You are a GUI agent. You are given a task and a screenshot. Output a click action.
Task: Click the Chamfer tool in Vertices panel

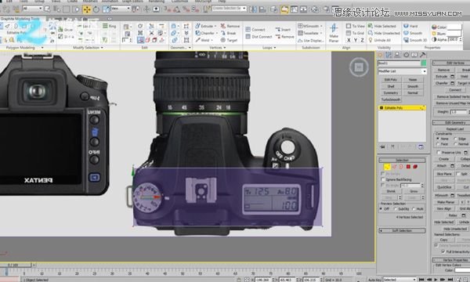205,33
